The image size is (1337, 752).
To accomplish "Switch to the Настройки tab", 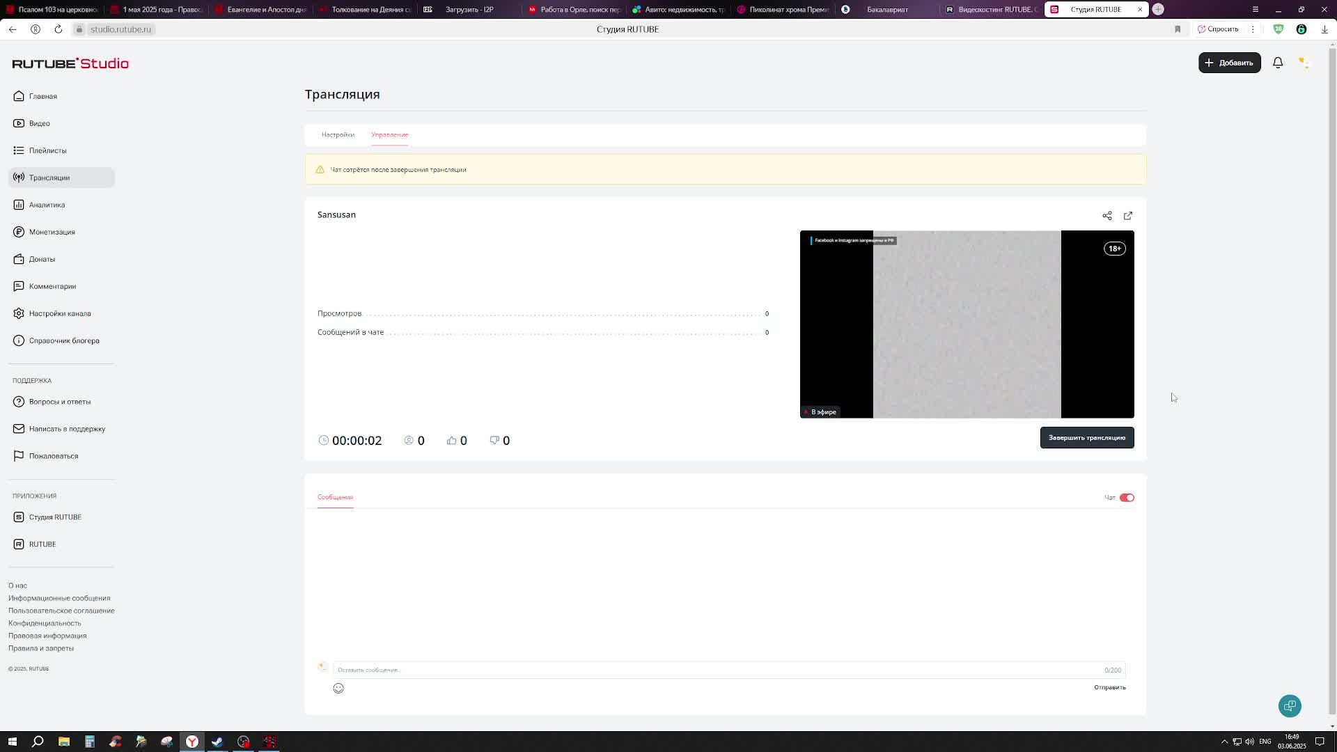I will [338, 134].
